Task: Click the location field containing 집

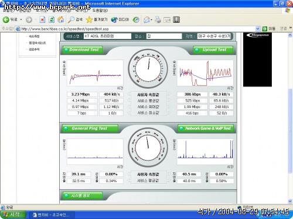Action: pos(164,36)
